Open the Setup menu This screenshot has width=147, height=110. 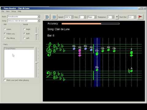14,11
